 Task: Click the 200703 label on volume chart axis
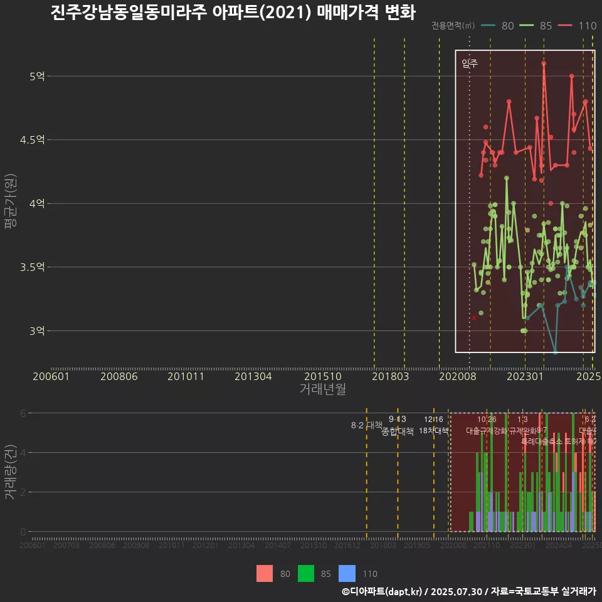(66, 545)
